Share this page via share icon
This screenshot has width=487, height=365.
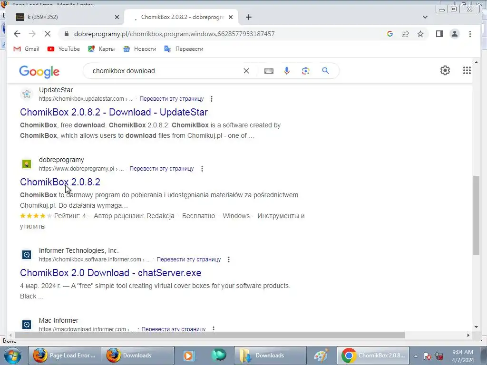pyautogui.click(x=405, y=34)
